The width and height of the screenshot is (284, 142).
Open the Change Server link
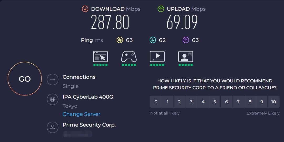coord(81,114)
